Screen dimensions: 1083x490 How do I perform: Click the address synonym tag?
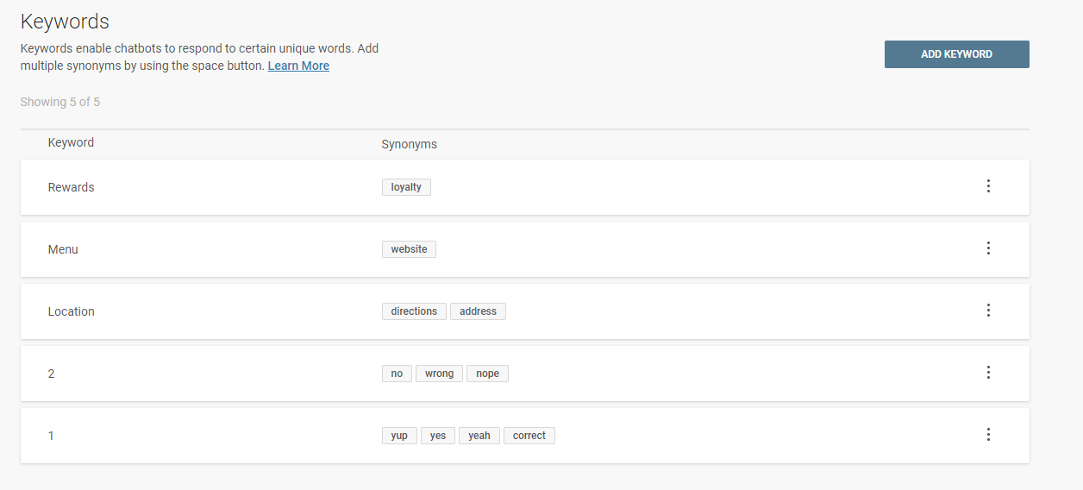[x=478, y=311]
